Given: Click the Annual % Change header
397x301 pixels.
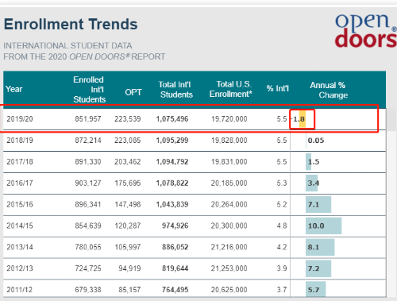Looking at the screenshot, I should (x=329, y=90).
